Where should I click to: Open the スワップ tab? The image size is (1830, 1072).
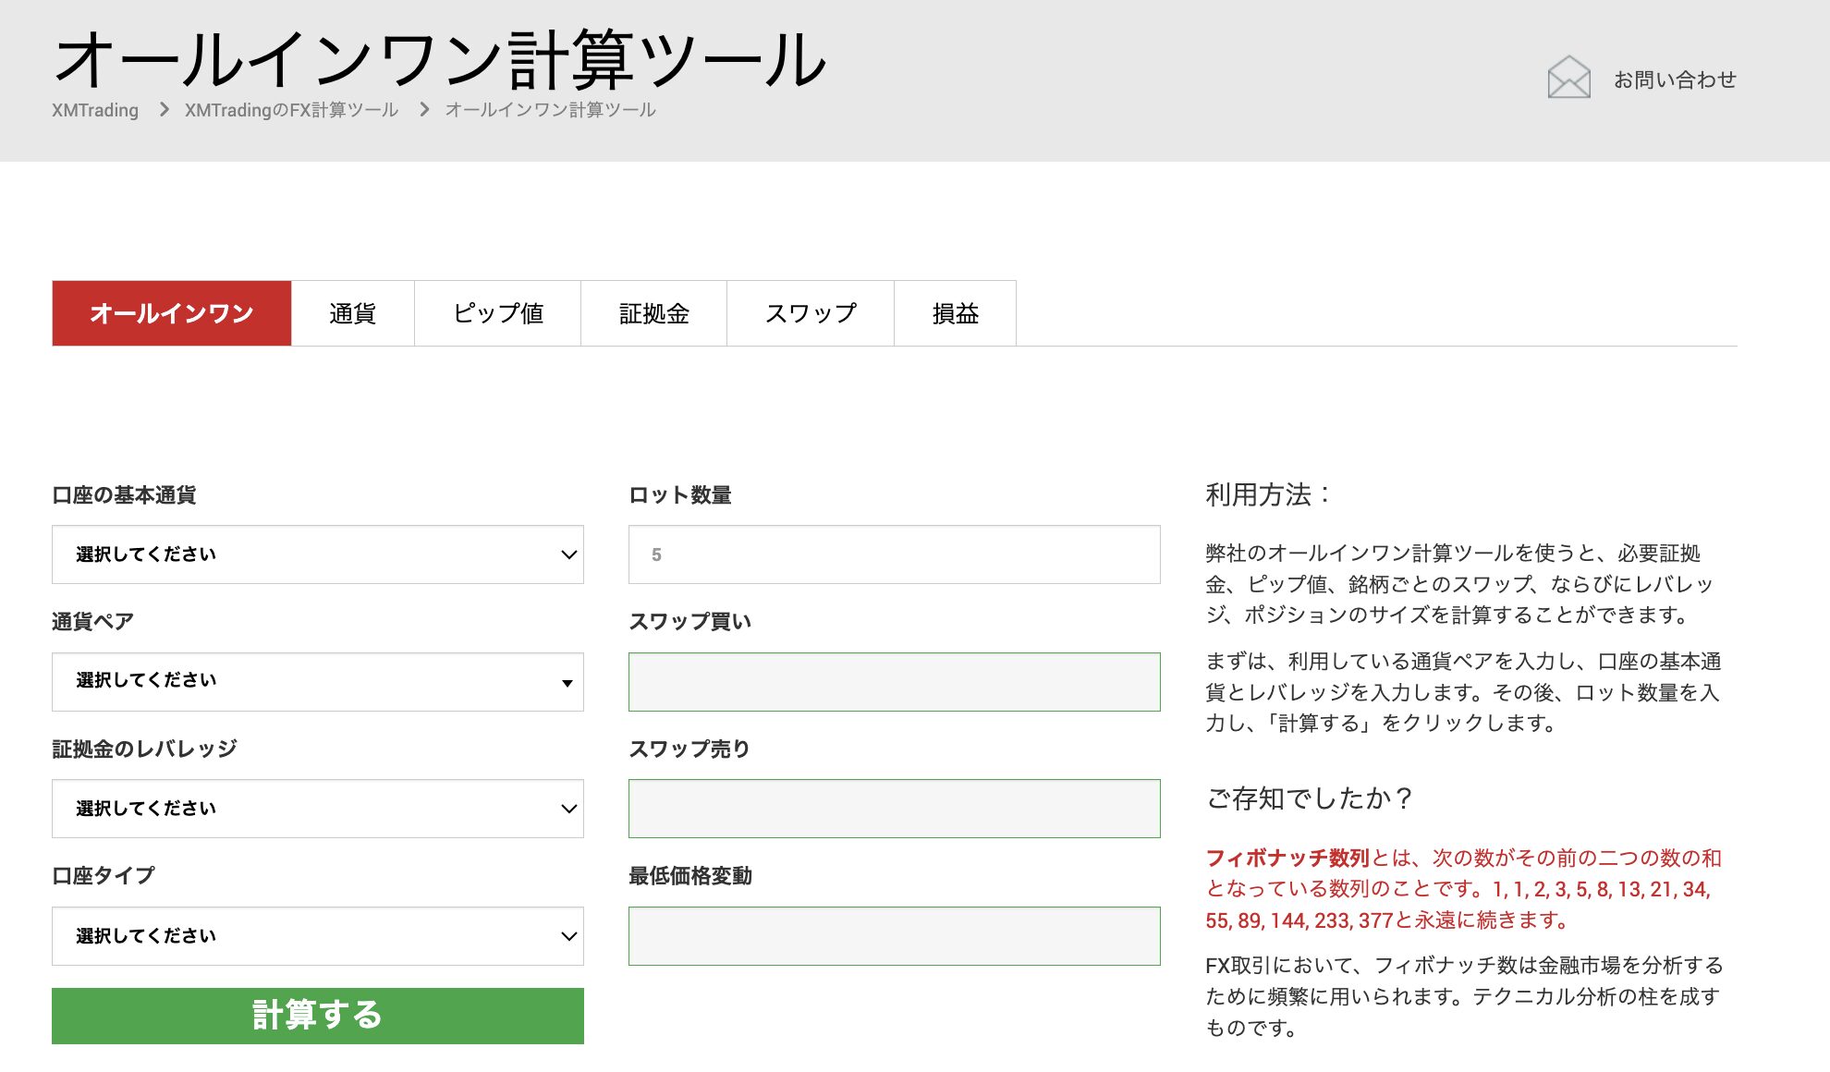810,313
